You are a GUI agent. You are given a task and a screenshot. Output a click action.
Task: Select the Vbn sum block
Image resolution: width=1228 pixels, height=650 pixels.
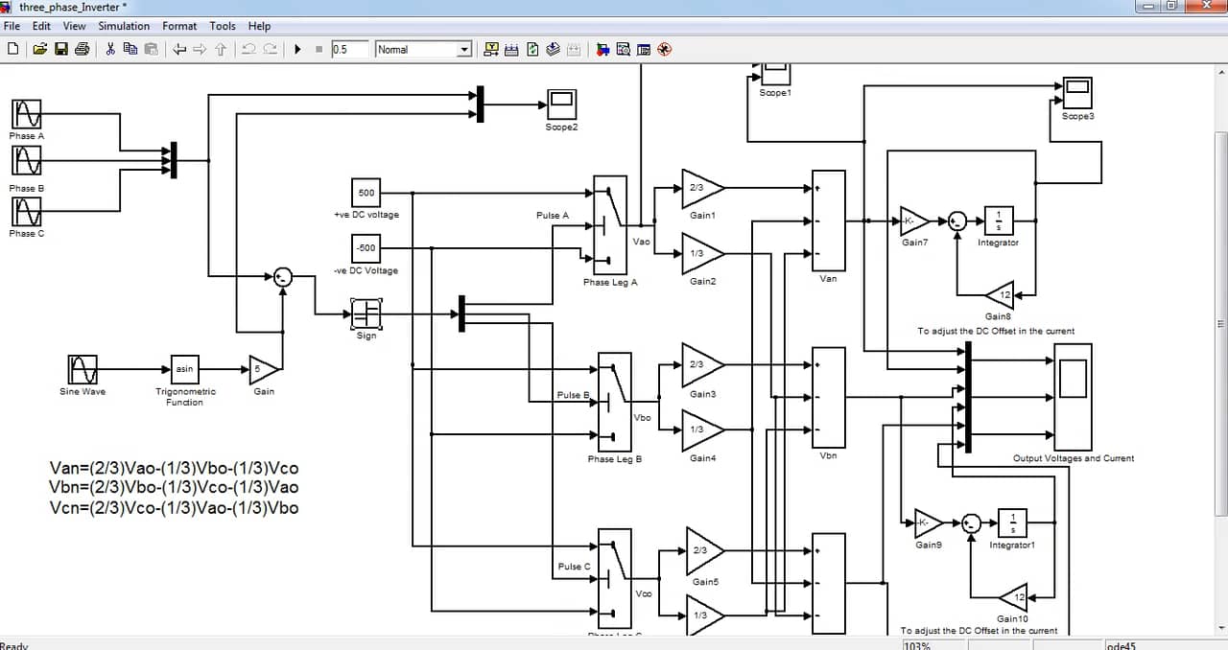pyautogui.click(x=829, y=397)
